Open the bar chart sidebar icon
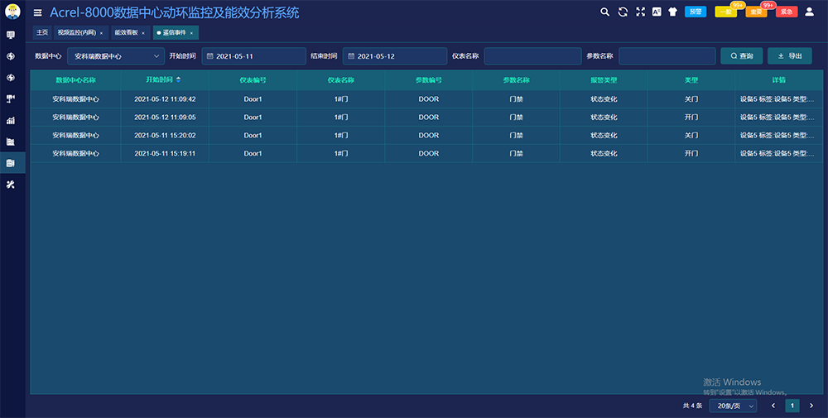The width and height of the screenshot is (828, 418). (x=11, y=120)
